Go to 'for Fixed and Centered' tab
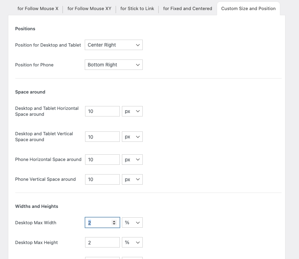 coord(188,8)
